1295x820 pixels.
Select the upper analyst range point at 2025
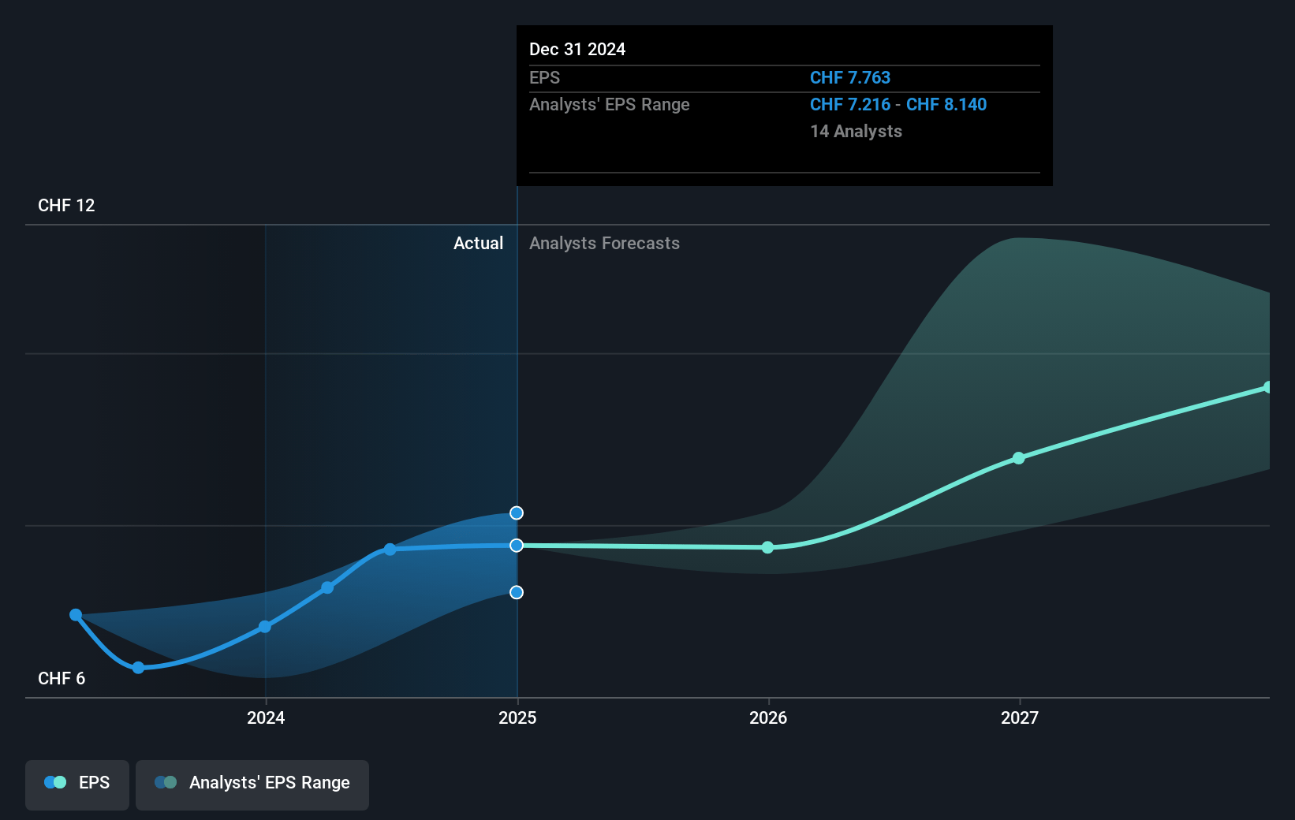517,513
